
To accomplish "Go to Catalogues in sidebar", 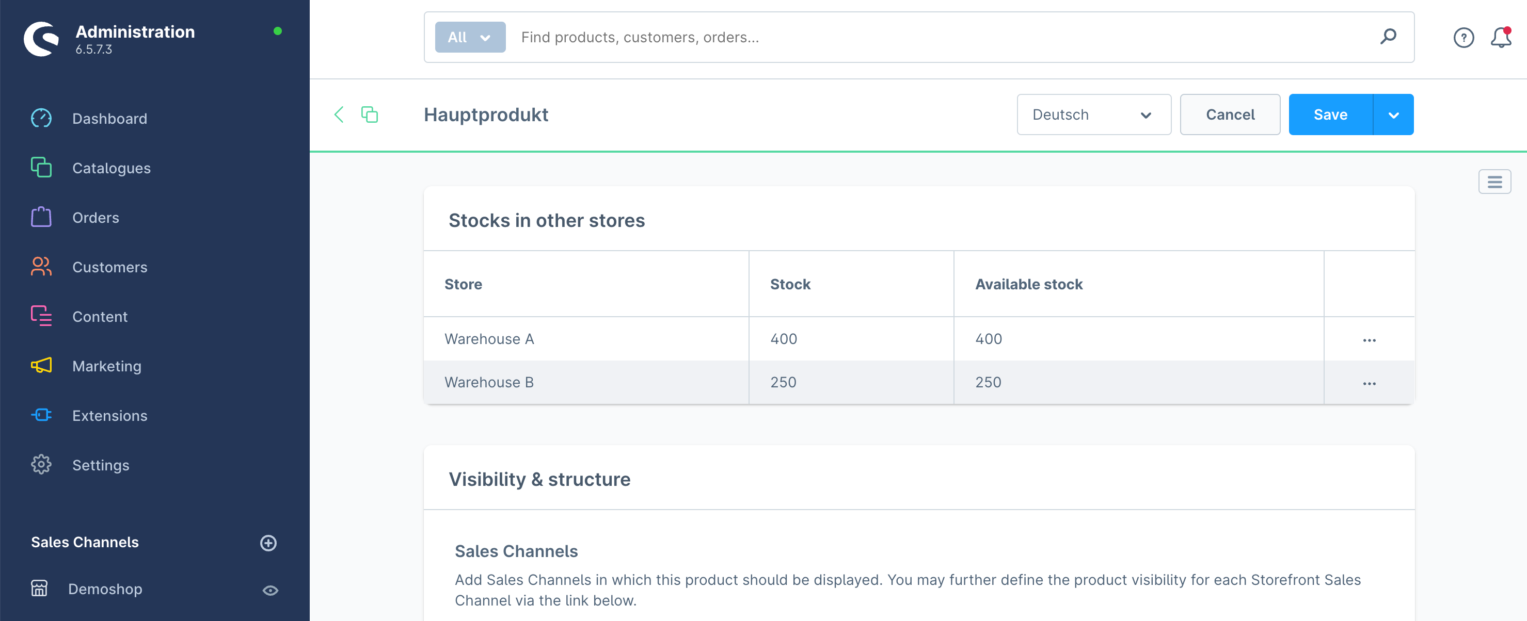I will coord(111,168).
